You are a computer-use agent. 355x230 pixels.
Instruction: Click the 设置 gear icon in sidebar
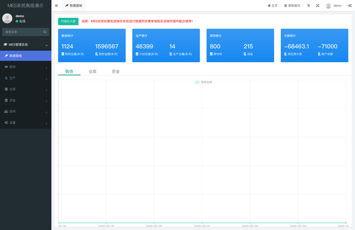(x=6, y=123)
